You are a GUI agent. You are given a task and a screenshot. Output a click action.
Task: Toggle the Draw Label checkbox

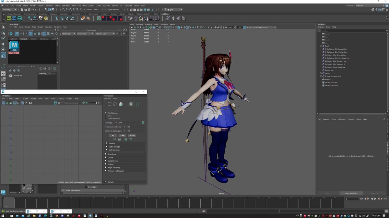pos(86,187)
